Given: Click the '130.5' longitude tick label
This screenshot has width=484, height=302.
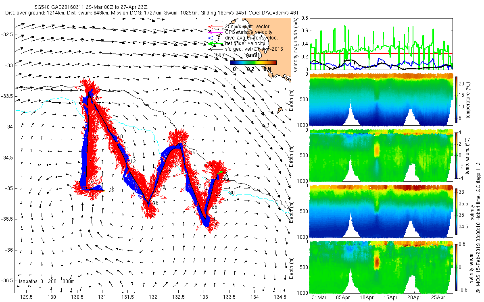Looking at the screenshot, I should 77,297.
